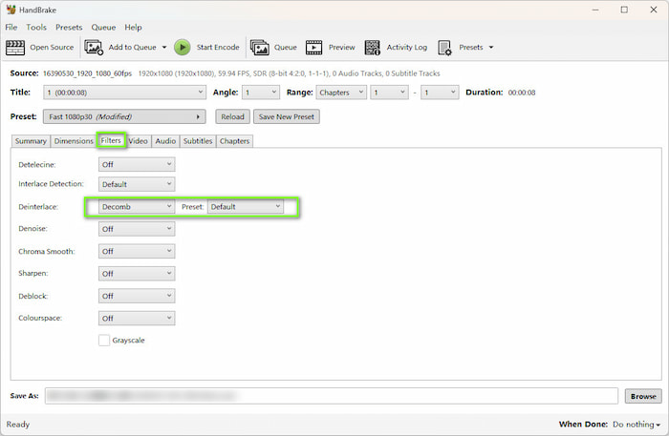Click the Add to Queue picture icon

94,48
